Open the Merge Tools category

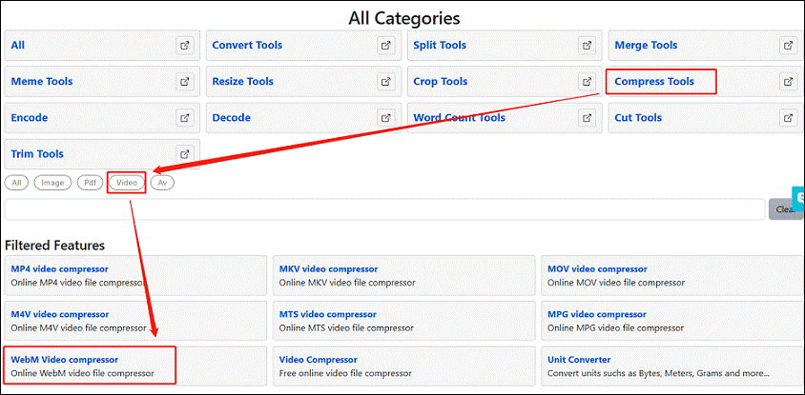(x=646, y=45)
